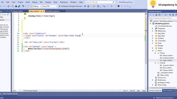Select About.cshtml in the Home folder
Viewport: 177px width, 99px height.
click(x=168, y=56)
